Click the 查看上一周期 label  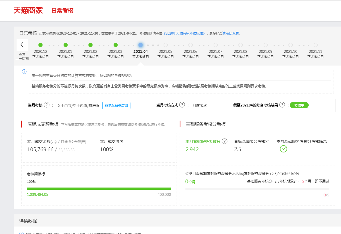click(x=22, y=56)
